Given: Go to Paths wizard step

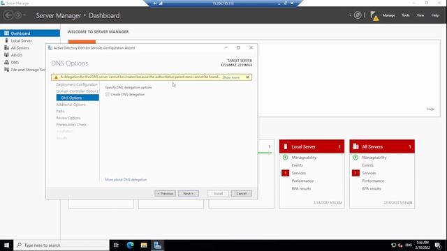Looking at the screenshot, I should coord(61,112).
